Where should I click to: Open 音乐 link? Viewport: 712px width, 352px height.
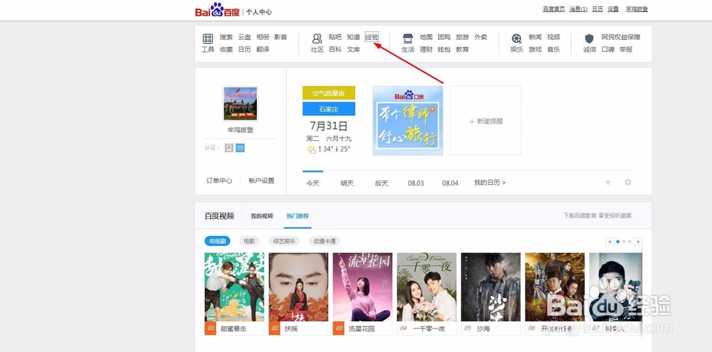(x=553, y=50)
